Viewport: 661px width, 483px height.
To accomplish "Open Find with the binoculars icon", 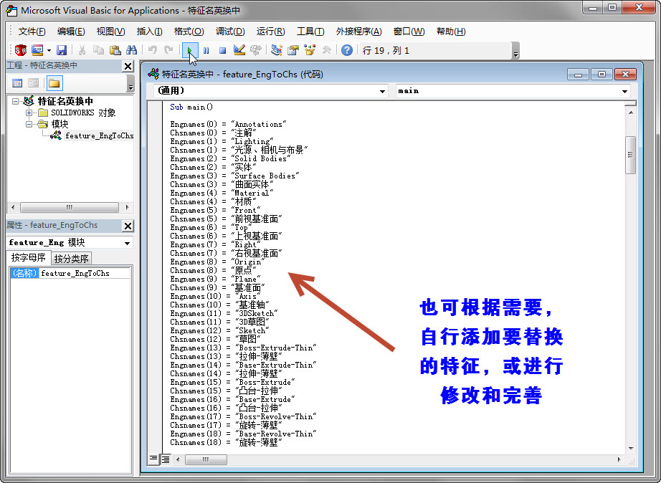I will click(131, 50).
